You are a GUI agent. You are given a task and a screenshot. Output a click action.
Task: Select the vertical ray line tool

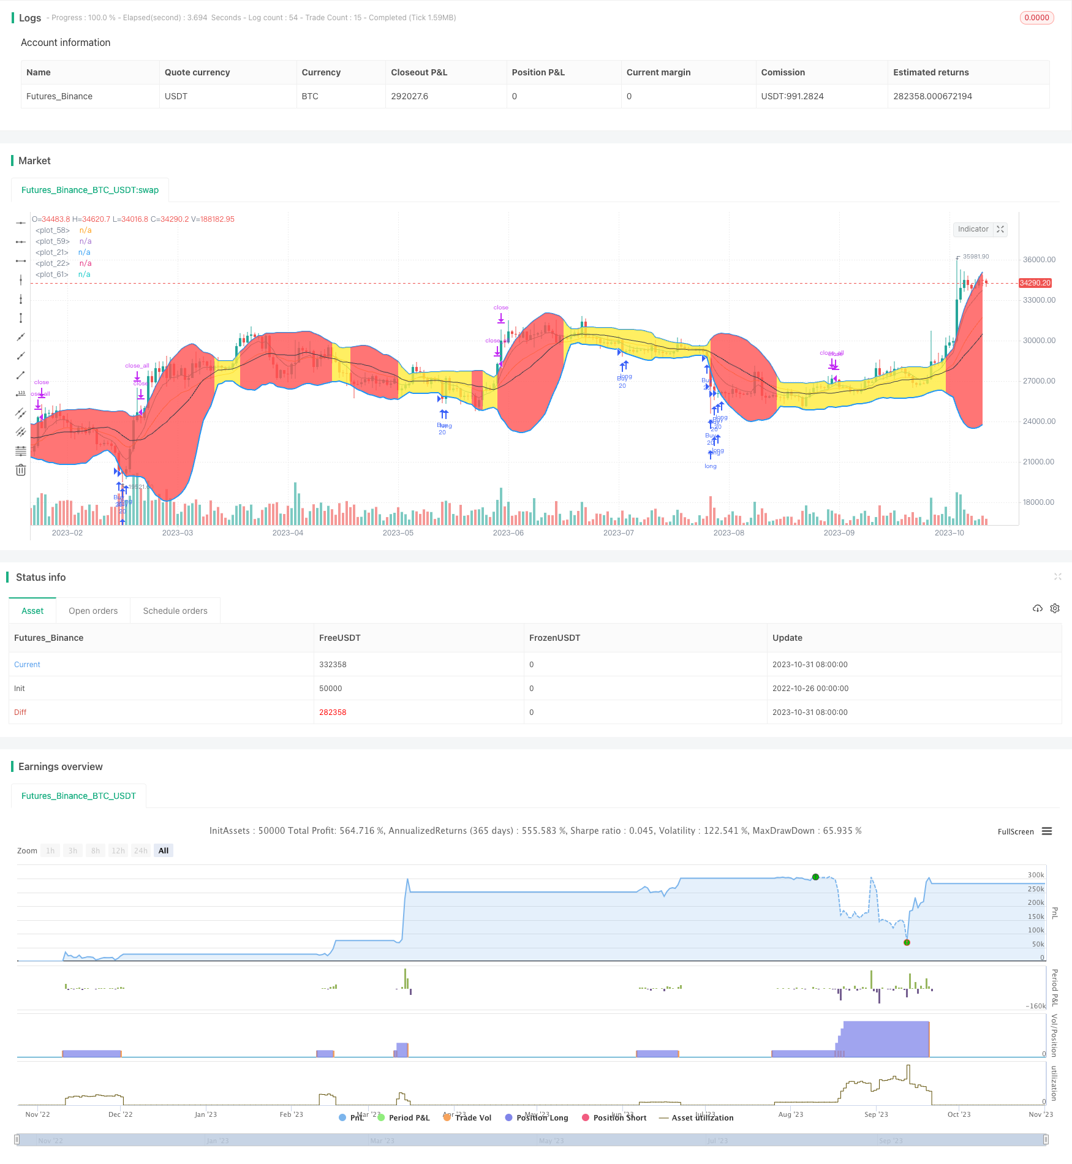(21, 299)
